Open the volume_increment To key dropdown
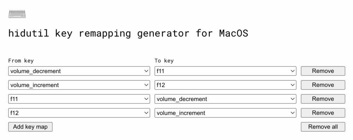353x140 pixels. pyautogui.click(x=225, y=113)
